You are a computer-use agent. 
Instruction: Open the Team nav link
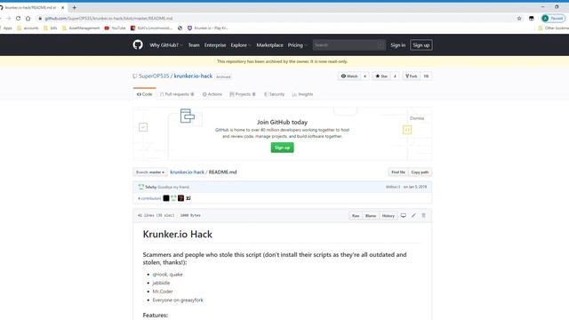[x=194, y=45]
